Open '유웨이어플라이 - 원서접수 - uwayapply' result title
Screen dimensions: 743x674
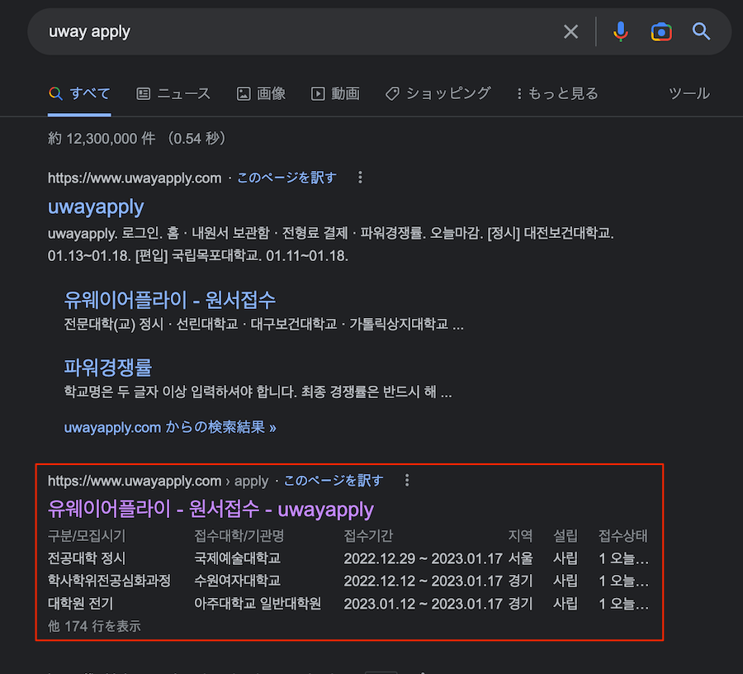(211, 510)
